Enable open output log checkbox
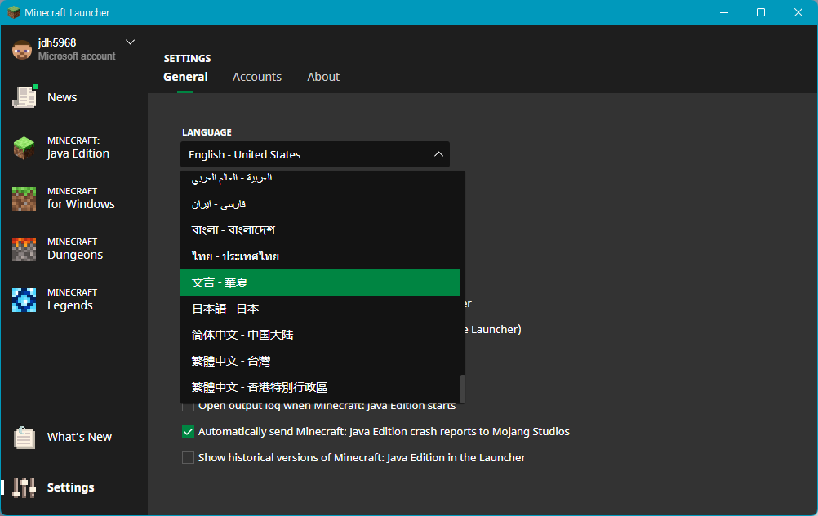818x516 pixels. 189,406
